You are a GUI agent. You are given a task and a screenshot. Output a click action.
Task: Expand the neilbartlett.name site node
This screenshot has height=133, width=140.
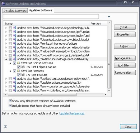tap(6, 51)
